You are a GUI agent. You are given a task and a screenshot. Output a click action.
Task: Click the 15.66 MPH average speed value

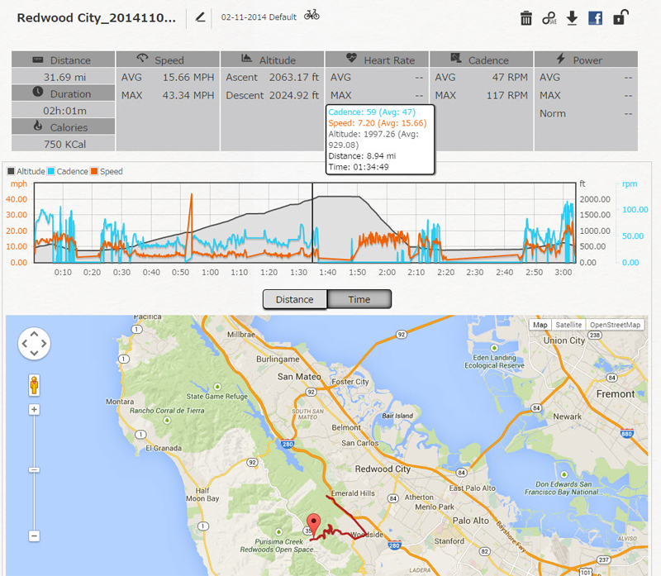[188, 78]
